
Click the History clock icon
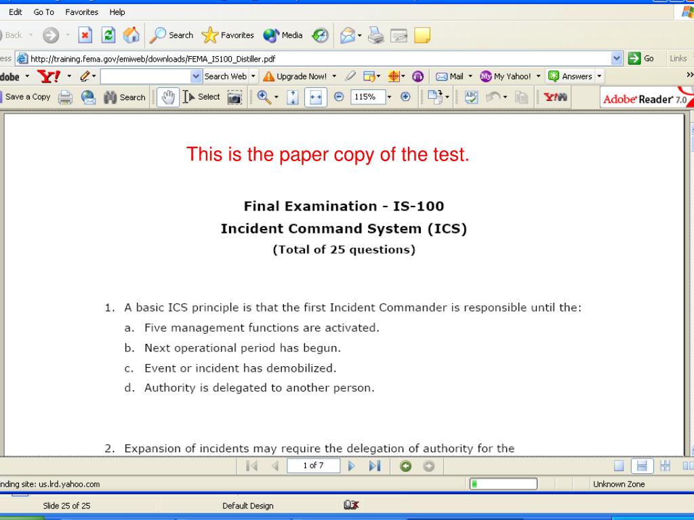320,35
